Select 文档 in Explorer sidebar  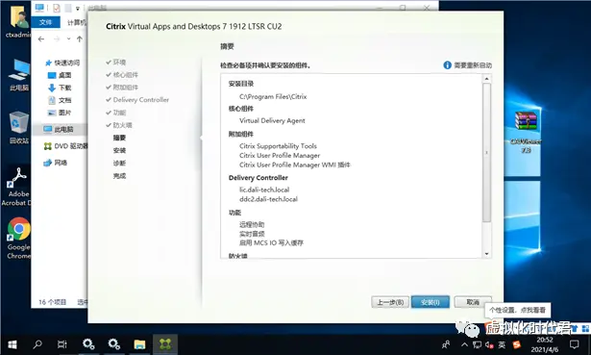(x=60, y=100)
